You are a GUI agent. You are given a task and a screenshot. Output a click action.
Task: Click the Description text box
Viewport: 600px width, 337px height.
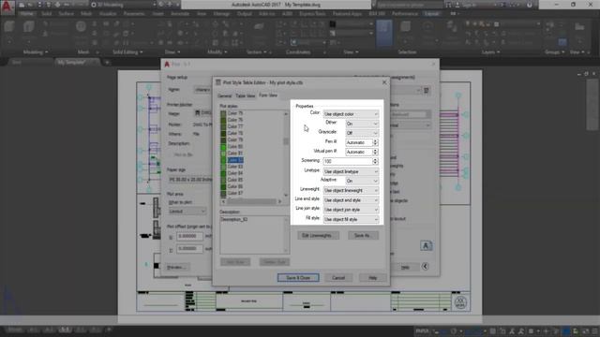(x=254, y=235)
